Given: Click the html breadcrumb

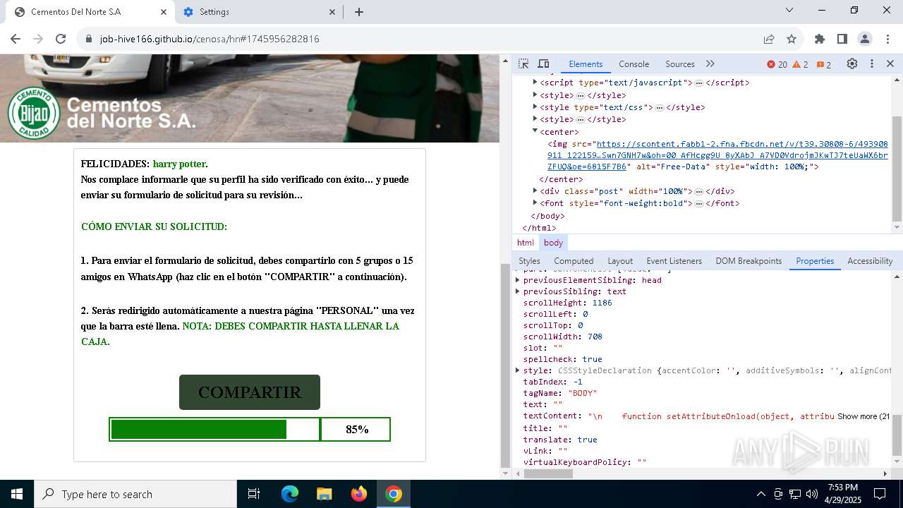Looking at the screenshot, I should 526,243.
